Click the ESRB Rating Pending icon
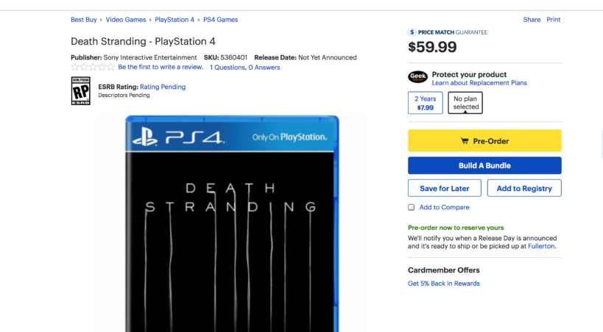603x332 pixels. tap(80, 91)
